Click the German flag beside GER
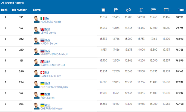186x112 pixels. pos(42,94)
